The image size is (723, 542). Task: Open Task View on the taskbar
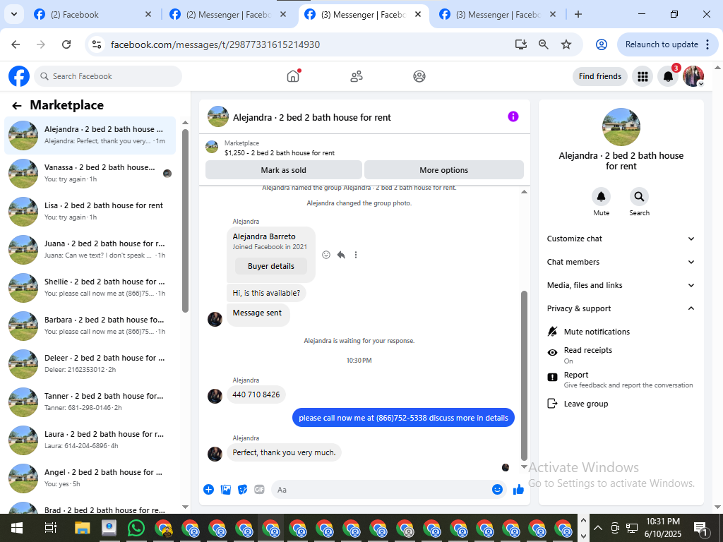(50, 528)
